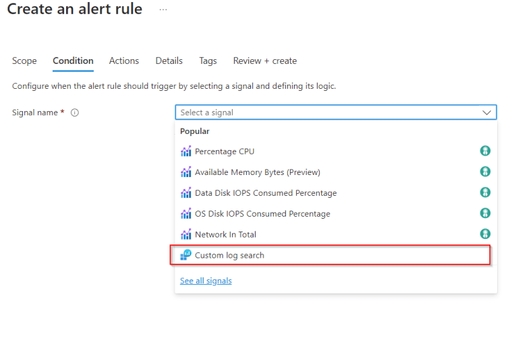
Task: Click the green badge on OS Disk IOPS row
Action: [485, 213]
